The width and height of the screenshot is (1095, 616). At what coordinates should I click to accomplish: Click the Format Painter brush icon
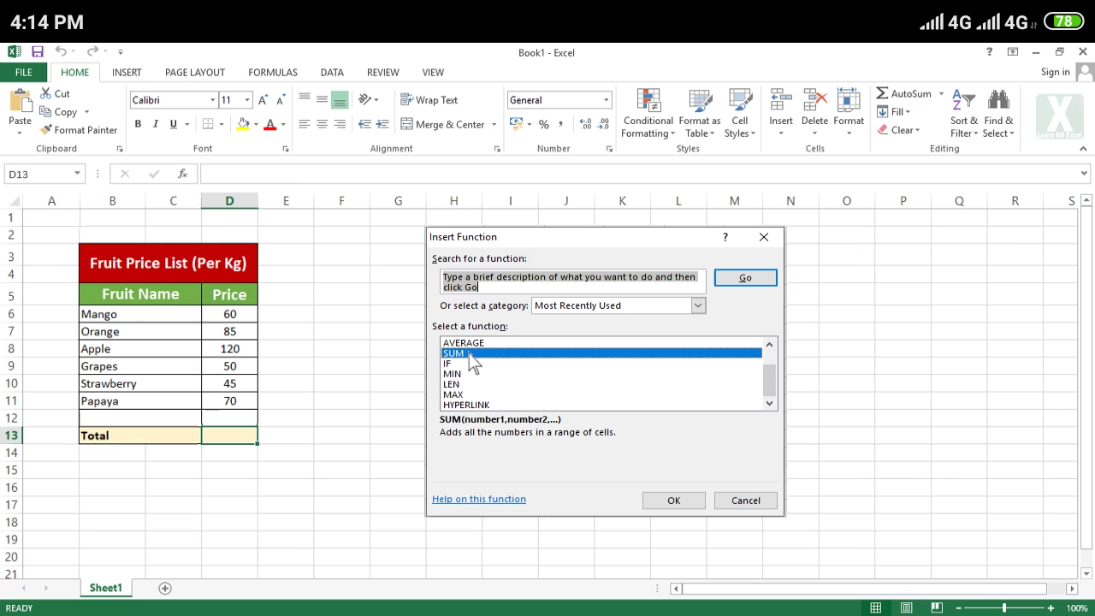point(46,130)
